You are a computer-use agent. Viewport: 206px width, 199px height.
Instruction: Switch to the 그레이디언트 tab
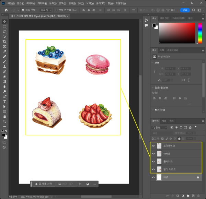pos(178,18)
